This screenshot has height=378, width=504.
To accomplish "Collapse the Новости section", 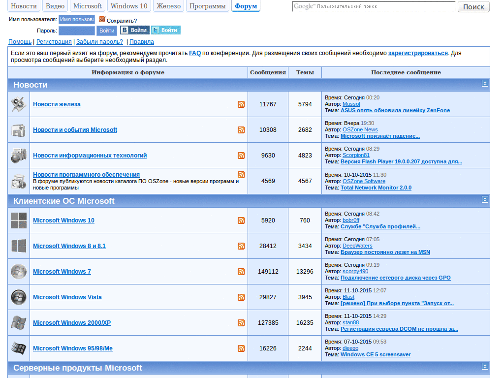I will point(485,84).
